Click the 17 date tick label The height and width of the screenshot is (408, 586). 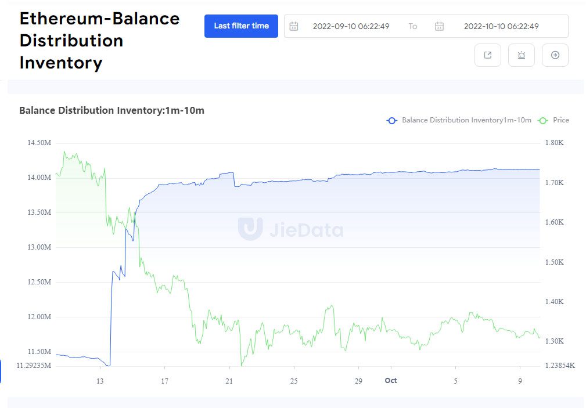click(164, 381)
